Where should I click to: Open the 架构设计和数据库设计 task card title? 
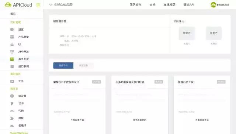[x=66, y=82]
